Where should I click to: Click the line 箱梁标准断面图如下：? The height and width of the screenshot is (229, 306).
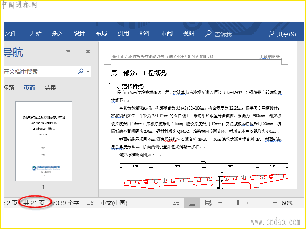138,155
